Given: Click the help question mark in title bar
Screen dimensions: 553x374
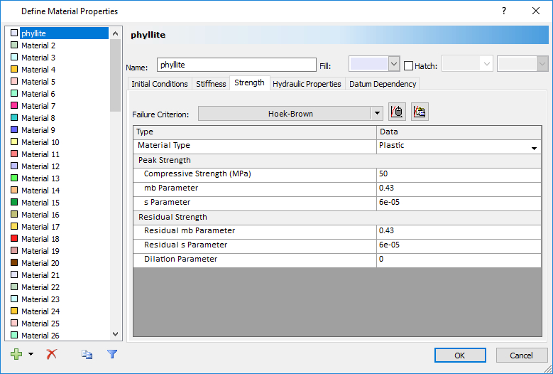Looking at the screenshot, I should tap(503, 11).
